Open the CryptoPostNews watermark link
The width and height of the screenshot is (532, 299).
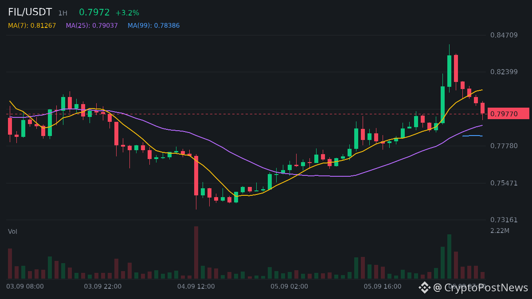481,287
